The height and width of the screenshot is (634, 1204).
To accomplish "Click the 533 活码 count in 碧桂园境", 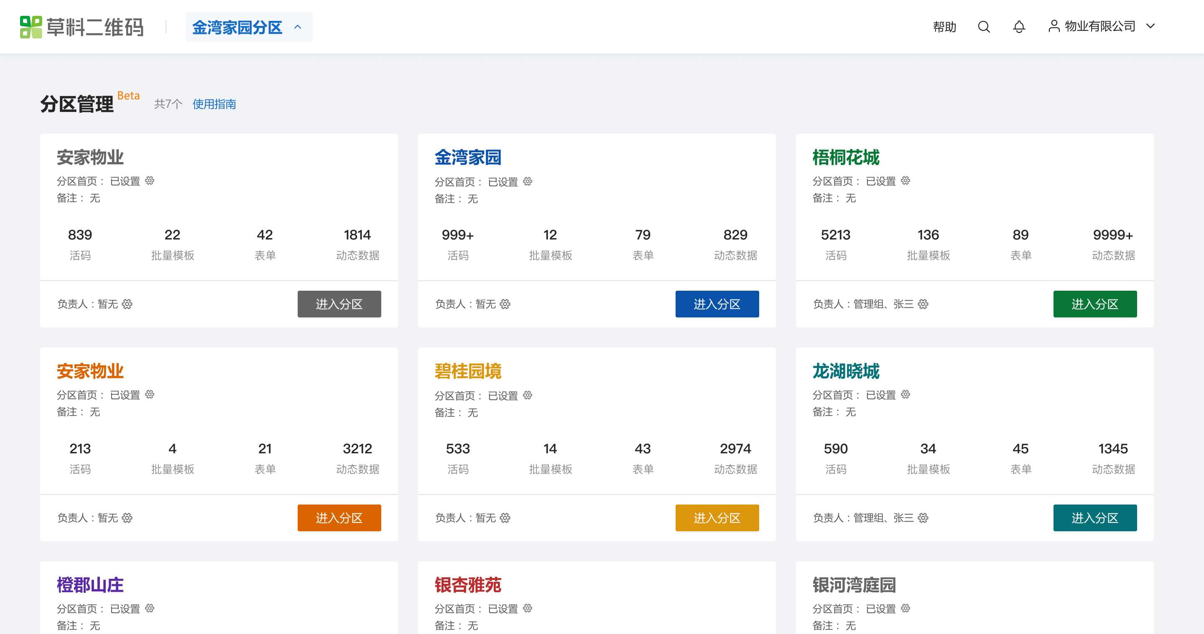I will click(458, 449).
